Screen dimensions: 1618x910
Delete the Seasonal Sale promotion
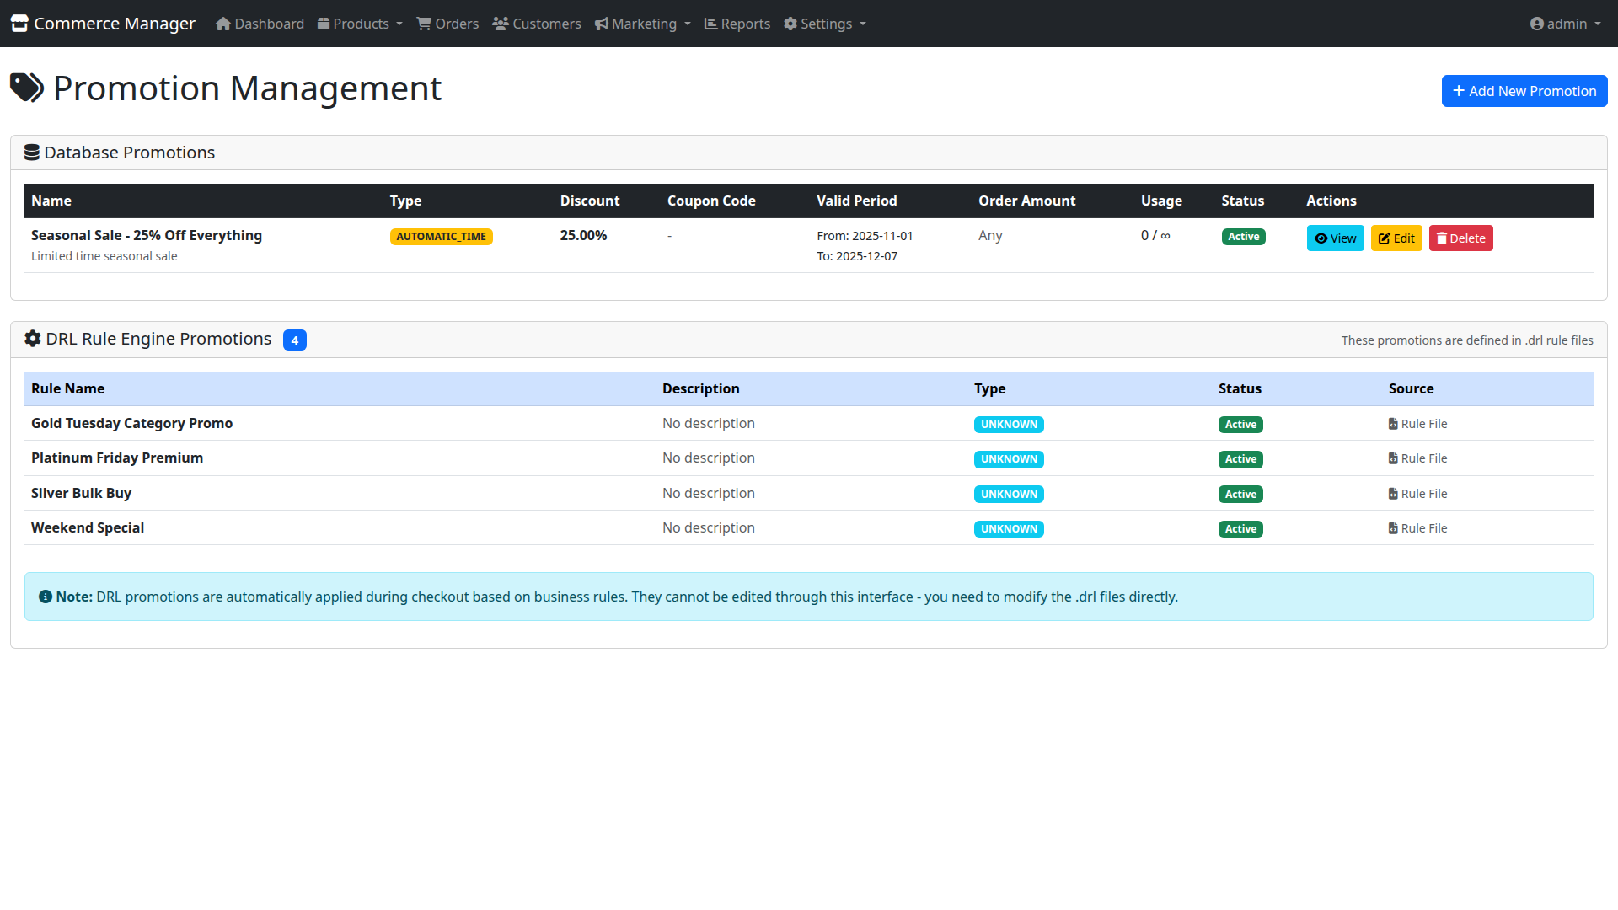(x=1460, y=238)
